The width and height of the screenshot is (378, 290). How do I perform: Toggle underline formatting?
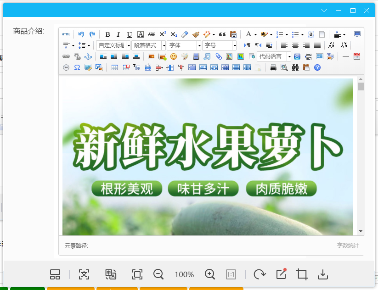[x=130, y=34]
